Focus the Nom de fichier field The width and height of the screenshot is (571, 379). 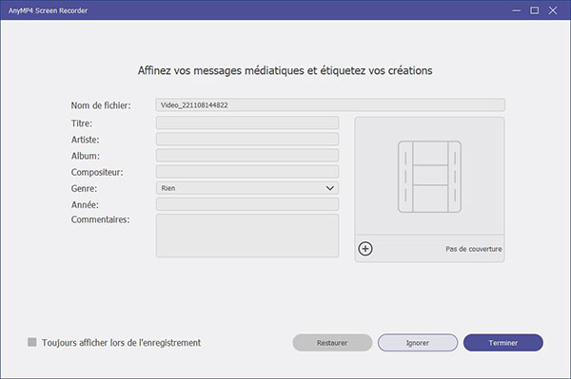(x=330, y=104)
